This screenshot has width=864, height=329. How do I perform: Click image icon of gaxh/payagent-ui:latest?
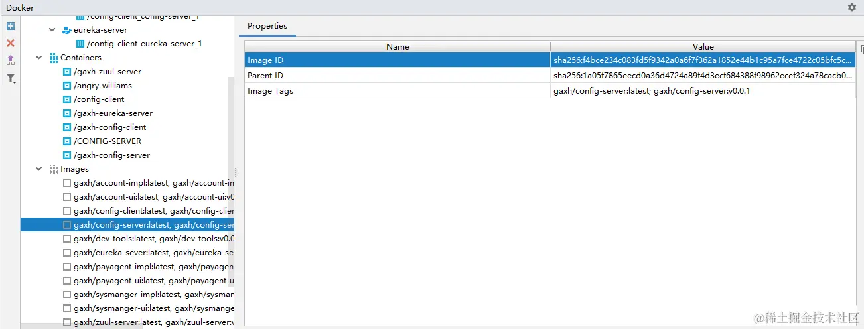pyautogui.click(x=66, y=281)
